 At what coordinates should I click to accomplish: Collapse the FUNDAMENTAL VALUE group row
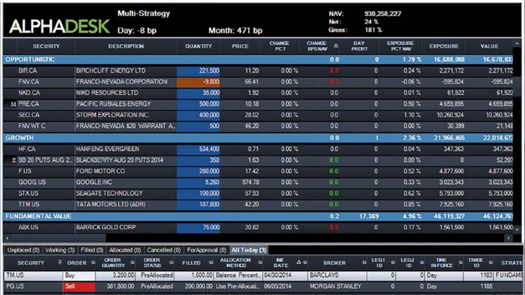pyautogui.click(x=261, y=216)
